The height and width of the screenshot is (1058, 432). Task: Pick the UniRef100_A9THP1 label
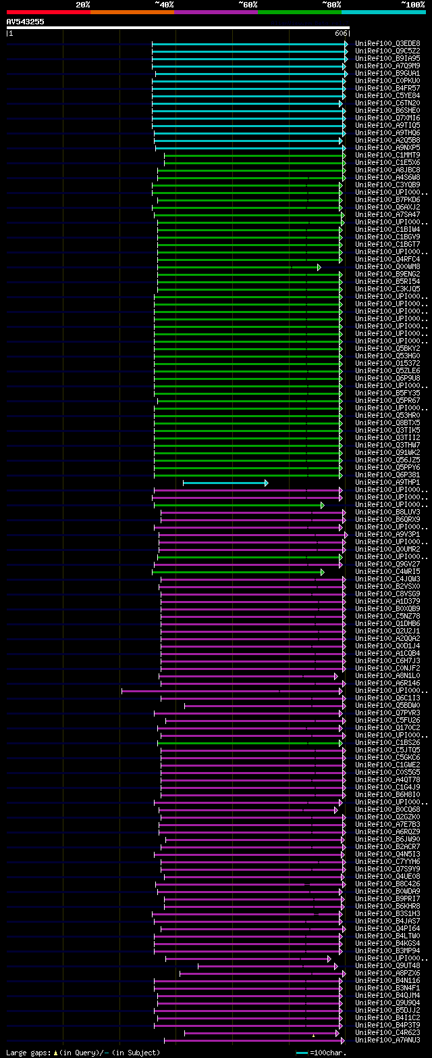pos(387,482)
